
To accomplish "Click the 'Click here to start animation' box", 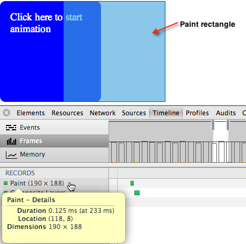I will 50,51.
